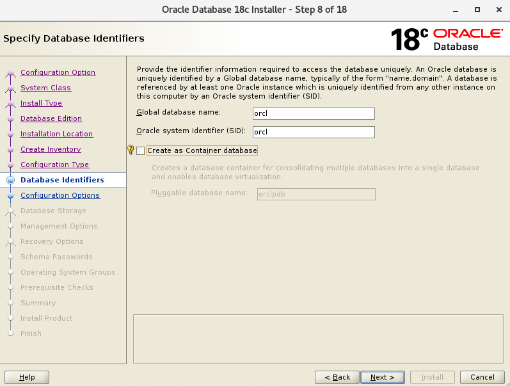Click the empty message area at bottom

tap(318, 339)
